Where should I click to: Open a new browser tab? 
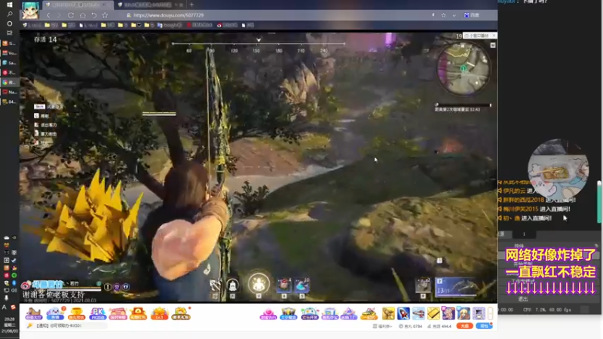[x=191, y=5]
